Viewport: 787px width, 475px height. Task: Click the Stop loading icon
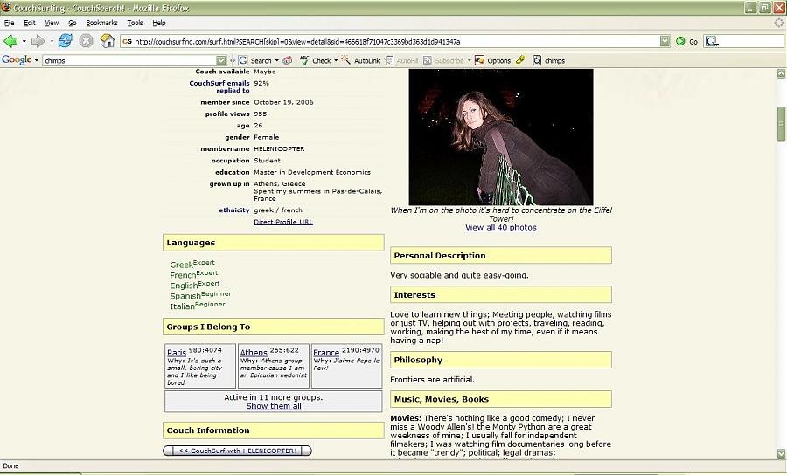pos(87,40)
